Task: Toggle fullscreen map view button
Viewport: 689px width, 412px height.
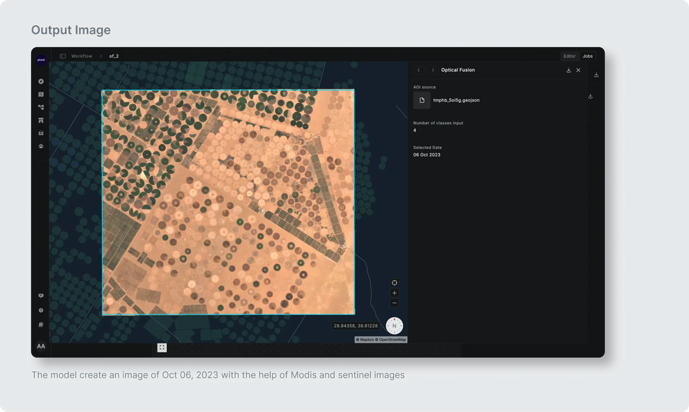Action: coord(161,347)
